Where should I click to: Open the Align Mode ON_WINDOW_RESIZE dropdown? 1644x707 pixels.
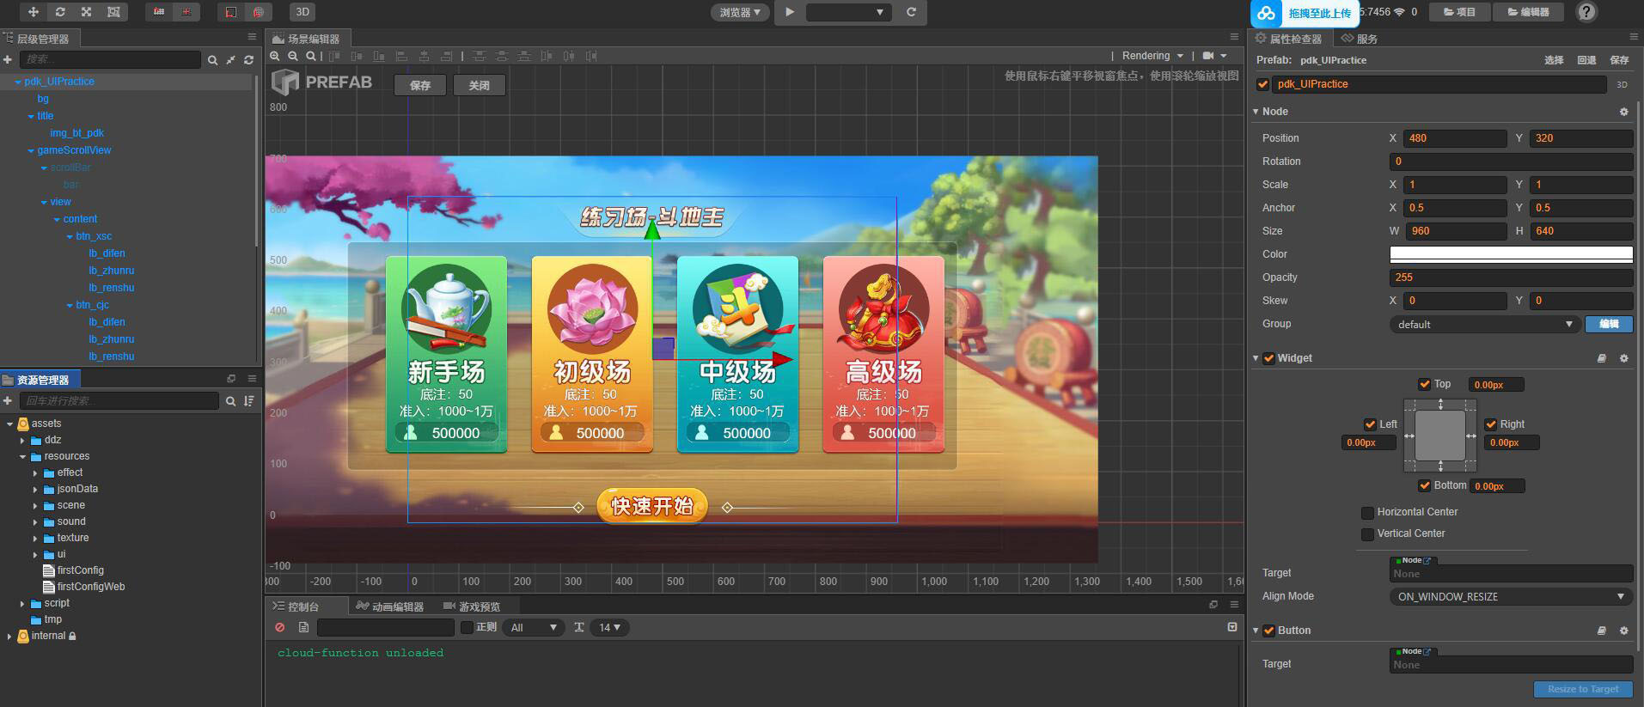pos(1510,596)
